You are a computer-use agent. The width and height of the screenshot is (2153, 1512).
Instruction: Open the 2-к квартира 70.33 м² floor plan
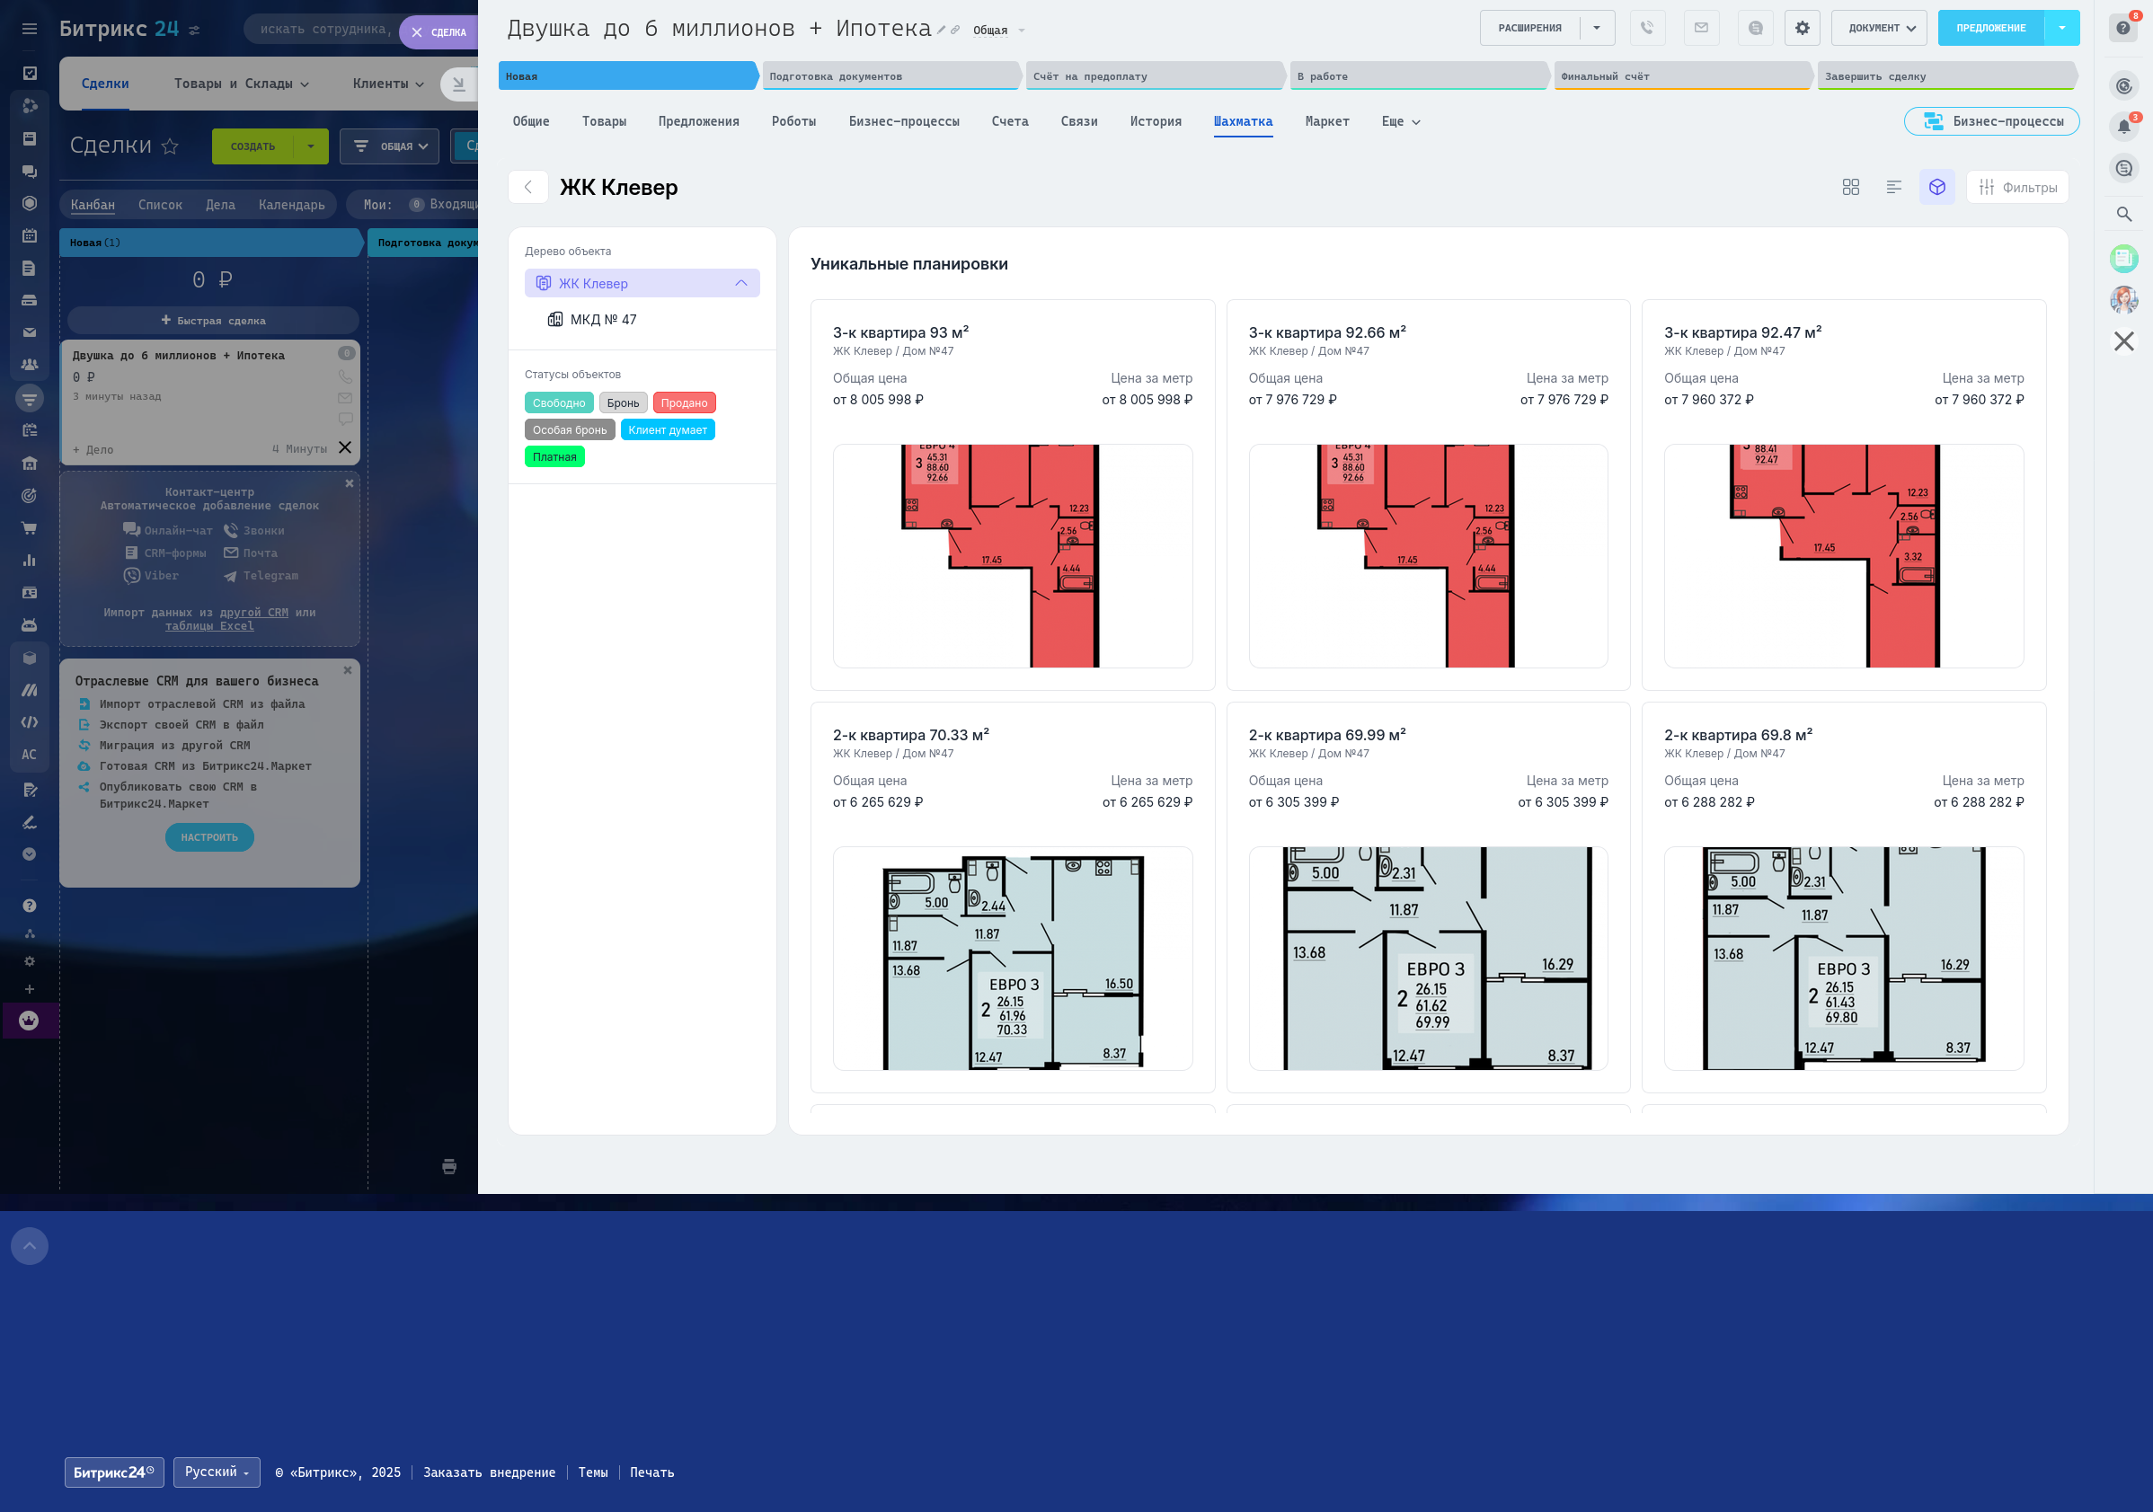click(x=1012, y=957)
